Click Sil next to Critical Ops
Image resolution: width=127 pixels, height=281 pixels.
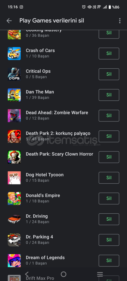[109, 74]
